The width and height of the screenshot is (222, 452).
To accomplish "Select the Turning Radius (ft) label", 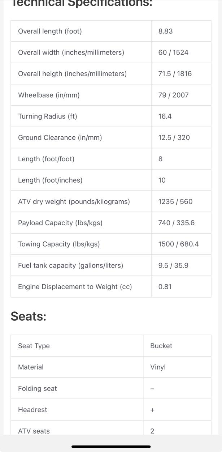I will pos(47,116).
